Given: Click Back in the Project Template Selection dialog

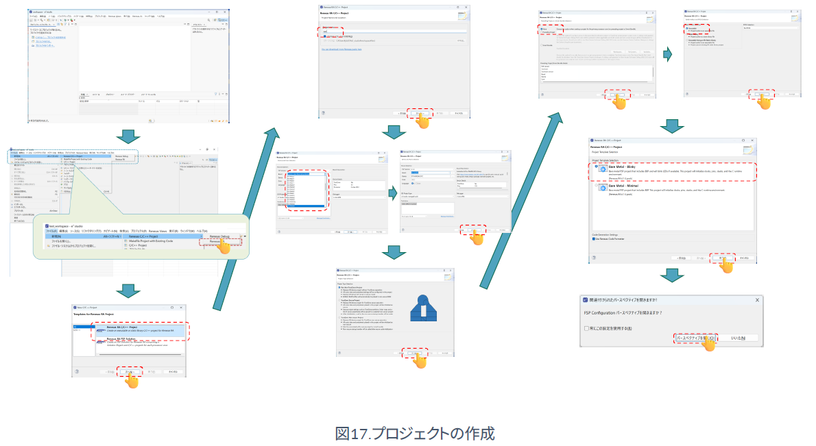Looking at the screenshot, I should tap(682, 258).
